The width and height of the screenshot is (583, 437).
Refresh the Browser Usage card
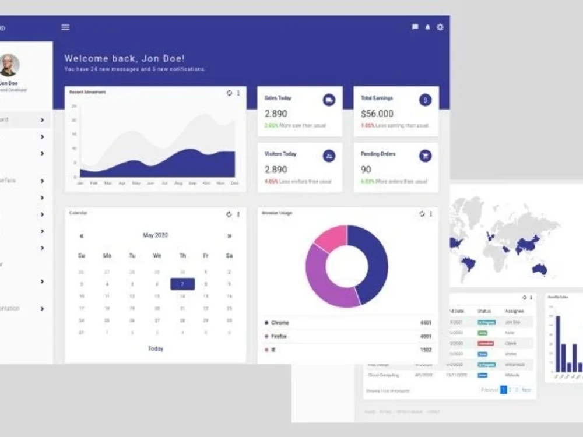(x=422, y=214)
